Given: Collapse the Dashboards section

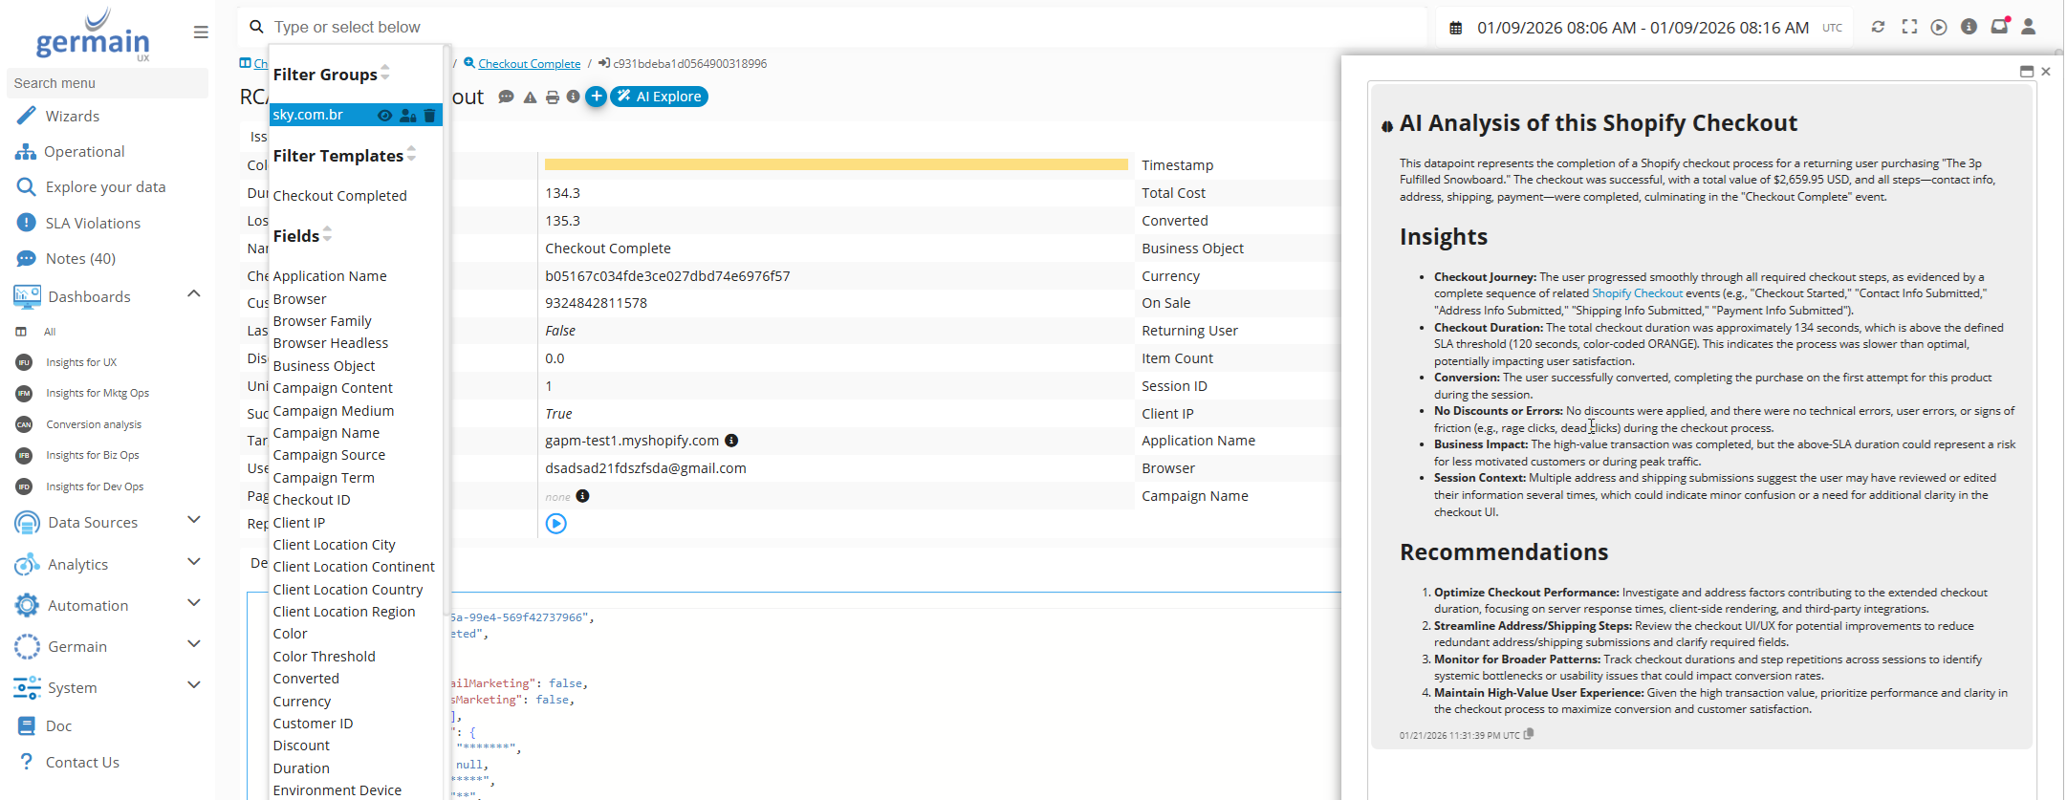Looking at the screenshot, I should 193,294.
